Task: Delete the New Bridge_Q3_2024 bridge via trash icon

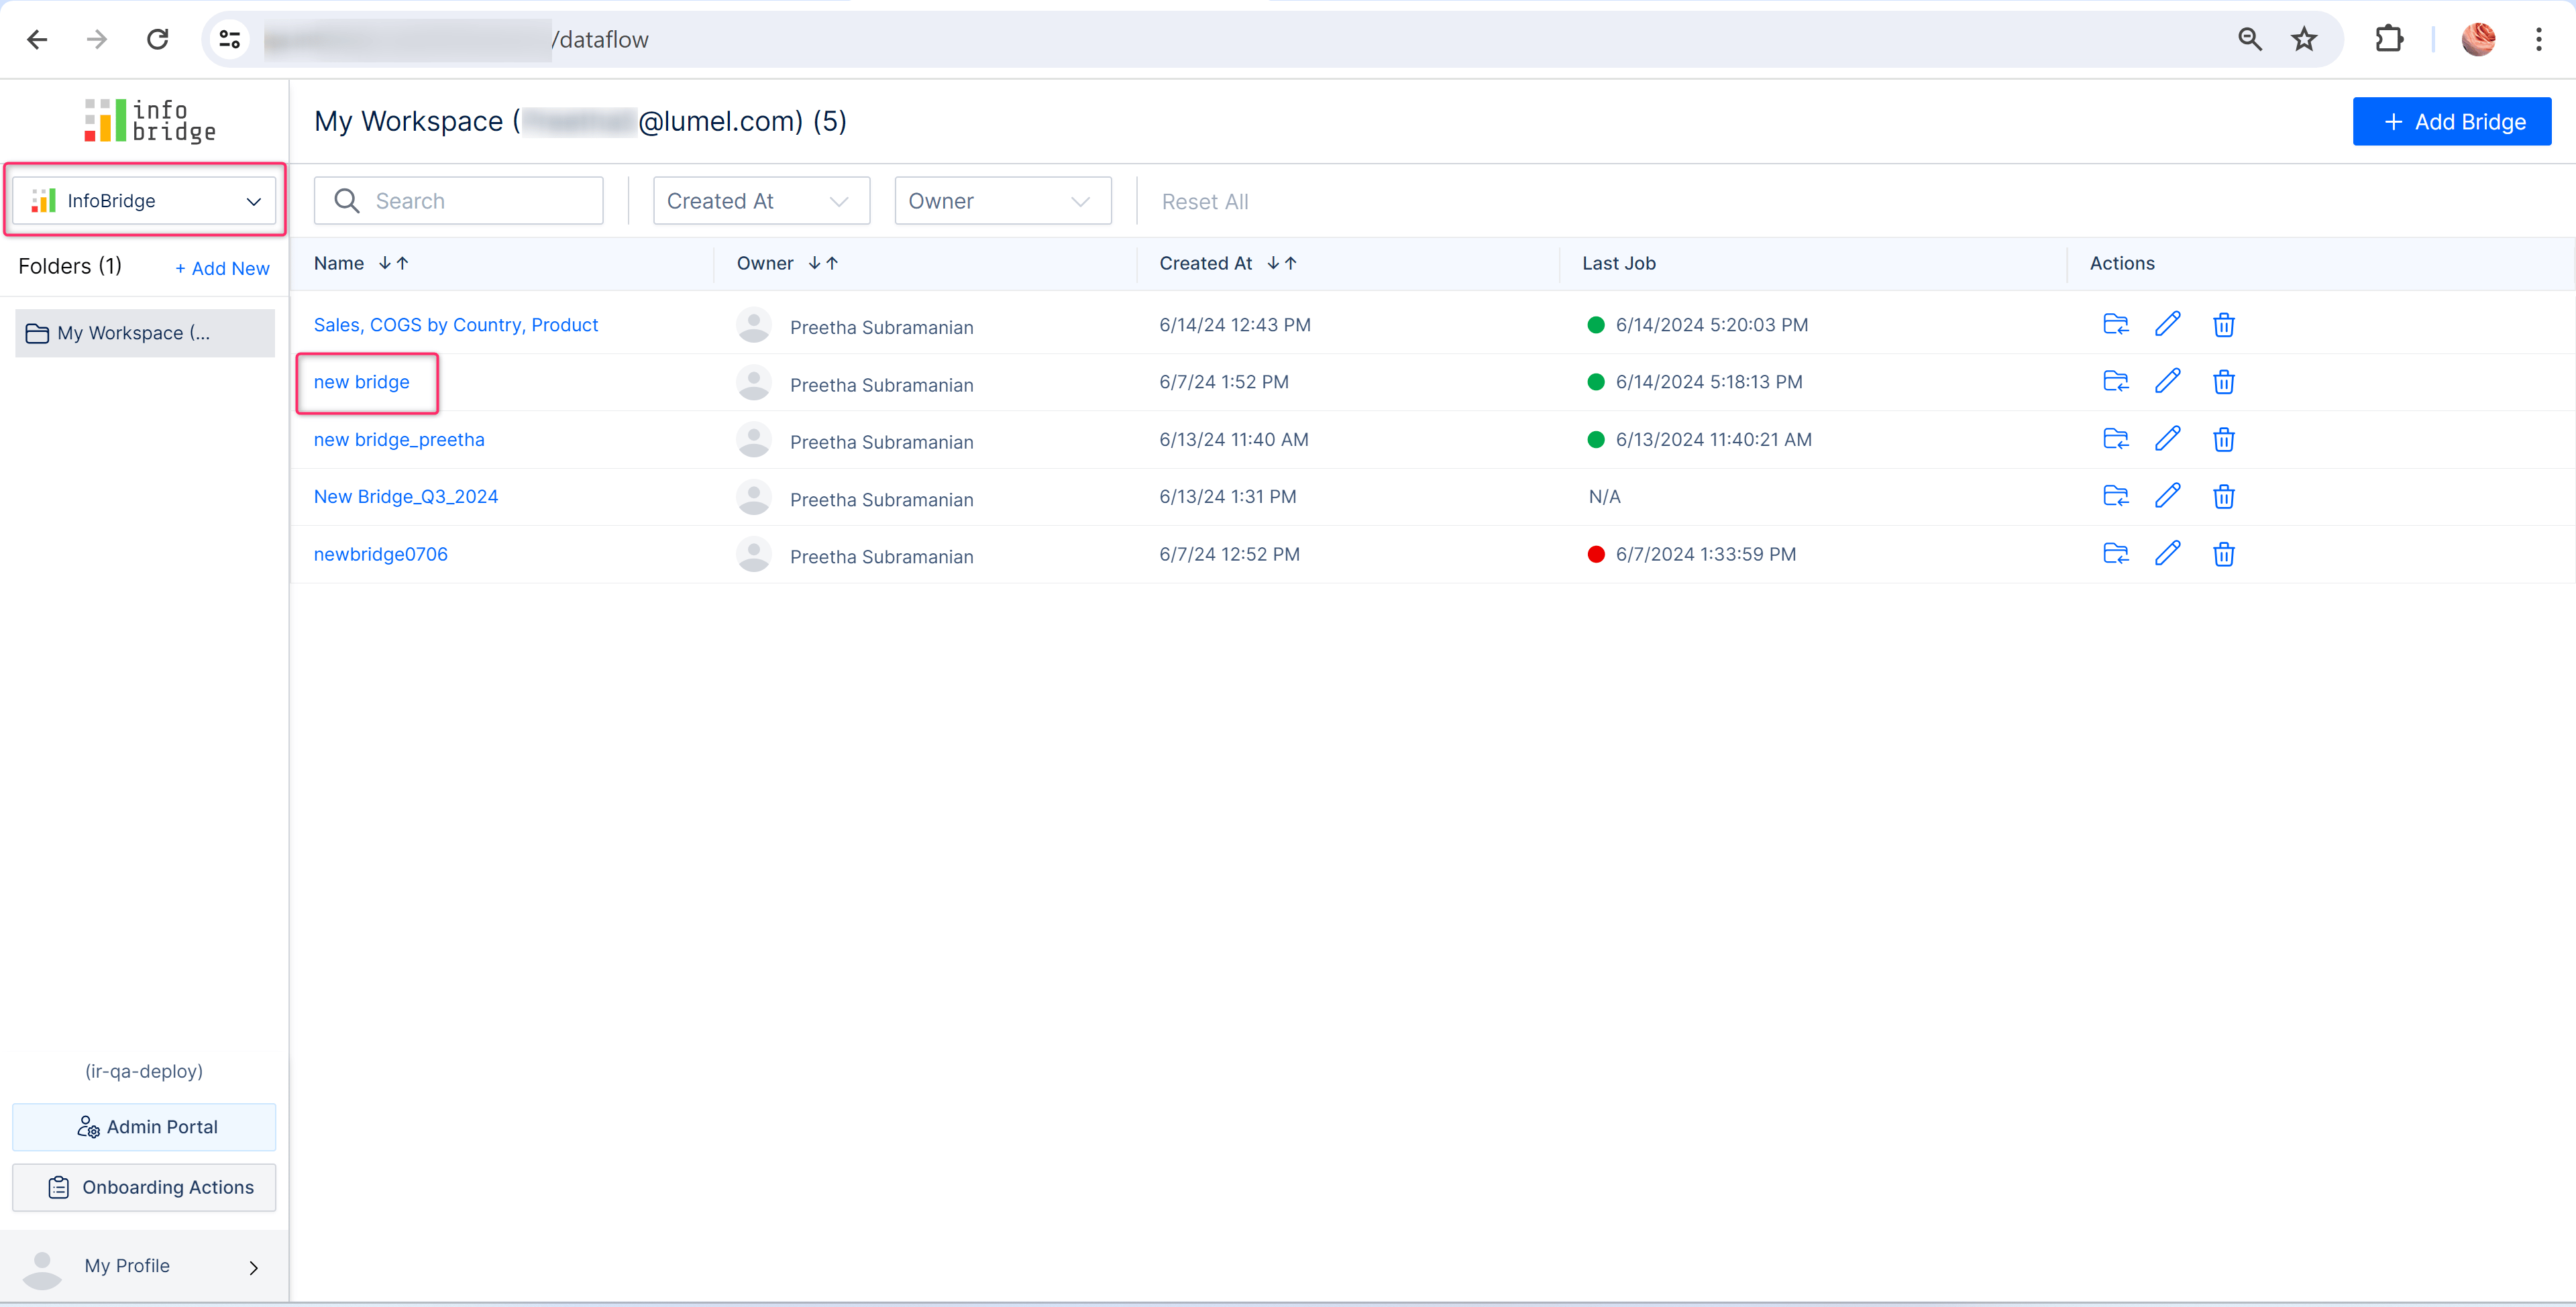Action: tap(2223, 497)
